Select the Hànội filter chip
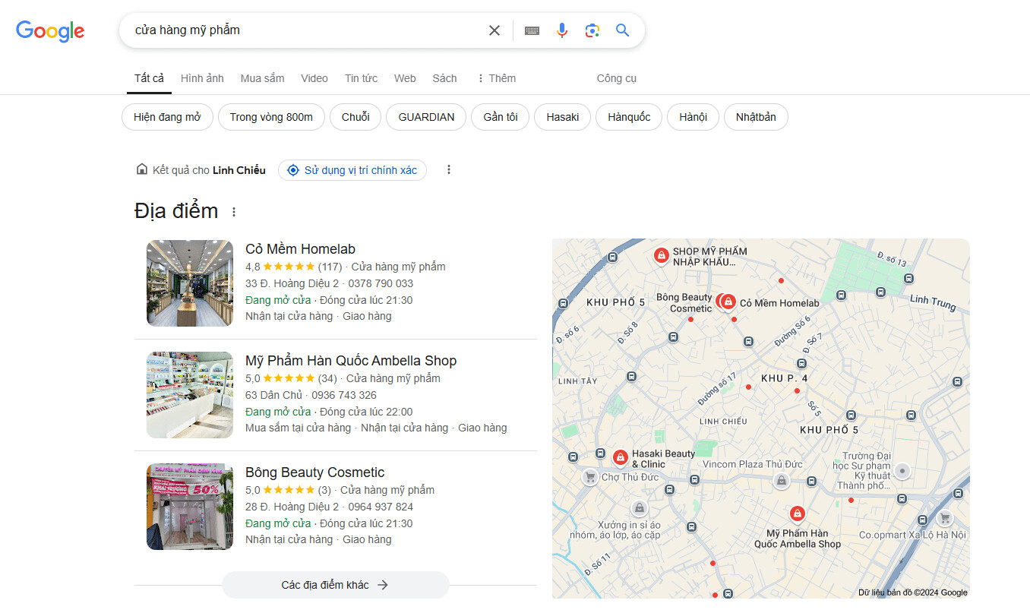This screenshot has width=1030, height=613. click(693, 117)
